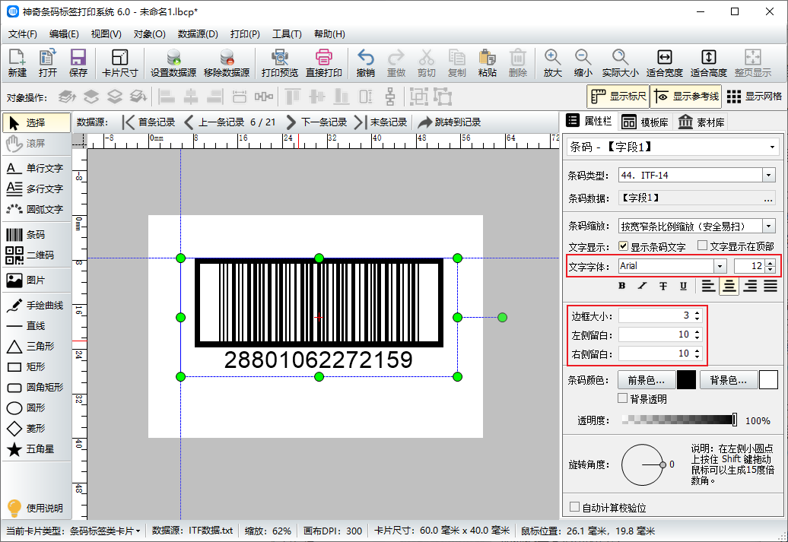Click the 跳转到记录 button
The width and height of the screenshot is (788, 542).
click(450, 122)
